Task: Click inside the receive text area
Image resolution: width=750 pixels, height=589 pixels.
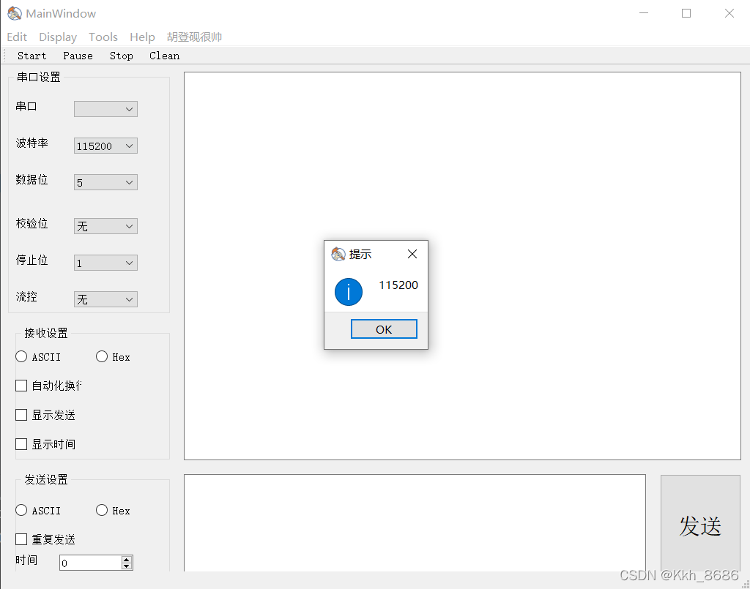Action: click(463, 266)
